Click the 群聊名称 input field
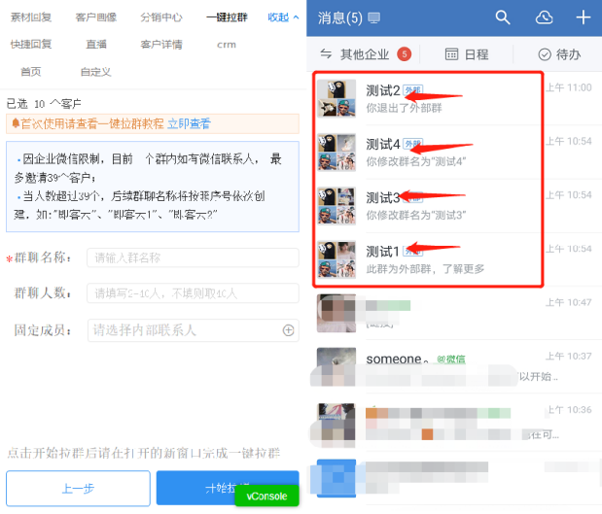Viewport: 602px width, 514px height. click(193, 257)
